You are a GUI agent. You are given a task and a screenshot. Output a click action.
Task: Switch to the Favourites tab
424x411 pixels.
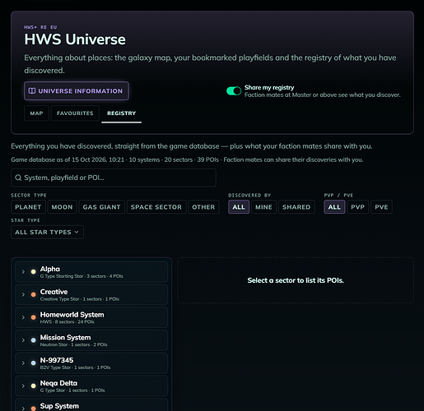(75, 113)
